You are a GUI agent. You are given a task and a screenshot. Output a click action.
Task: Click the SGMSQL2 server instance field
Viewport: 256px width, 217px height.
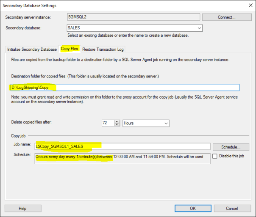(133, 17)
